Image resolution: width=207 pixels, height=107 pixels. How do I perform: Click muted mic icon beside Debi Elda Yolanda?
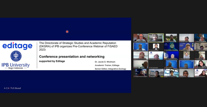pyautogui.click(x=180, y=59)
